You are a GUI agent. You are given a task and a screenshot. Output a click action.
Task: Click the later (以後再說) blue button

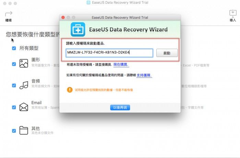point(120,108)
